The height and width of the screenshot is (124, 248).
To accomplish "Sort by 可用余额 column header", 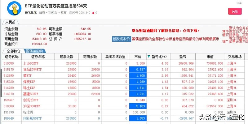I will point(90,57).
